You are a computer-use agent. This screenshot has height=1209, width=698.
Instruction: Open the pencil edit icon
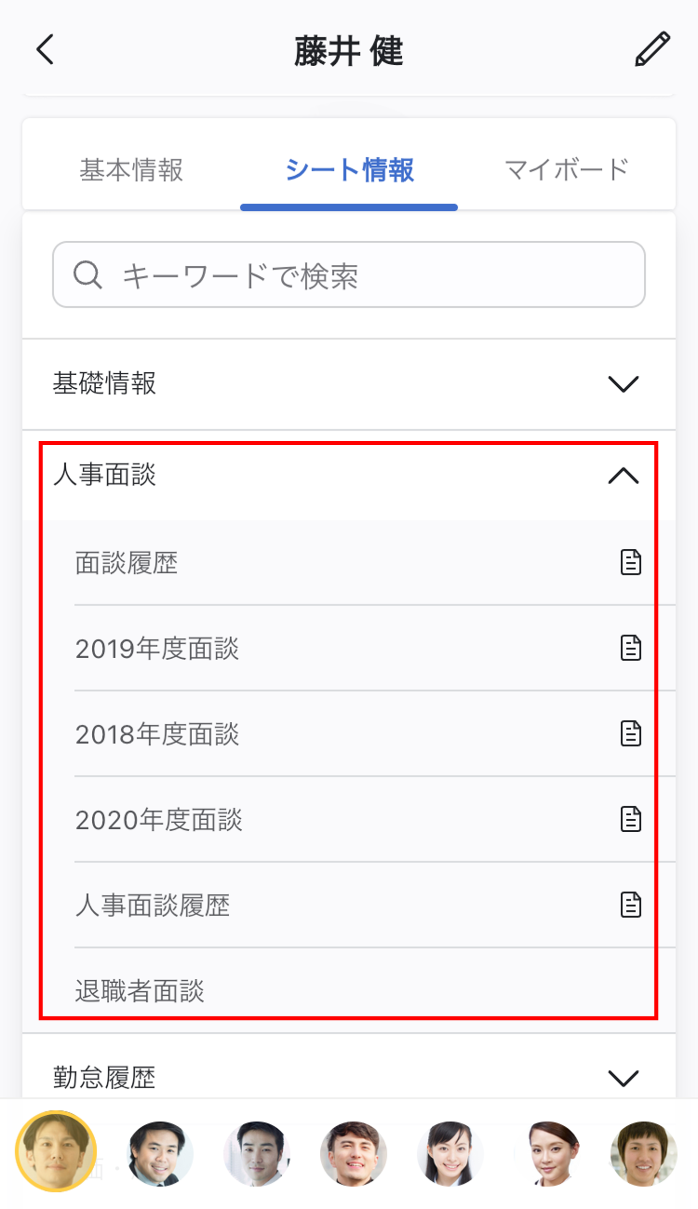(652, 49)
